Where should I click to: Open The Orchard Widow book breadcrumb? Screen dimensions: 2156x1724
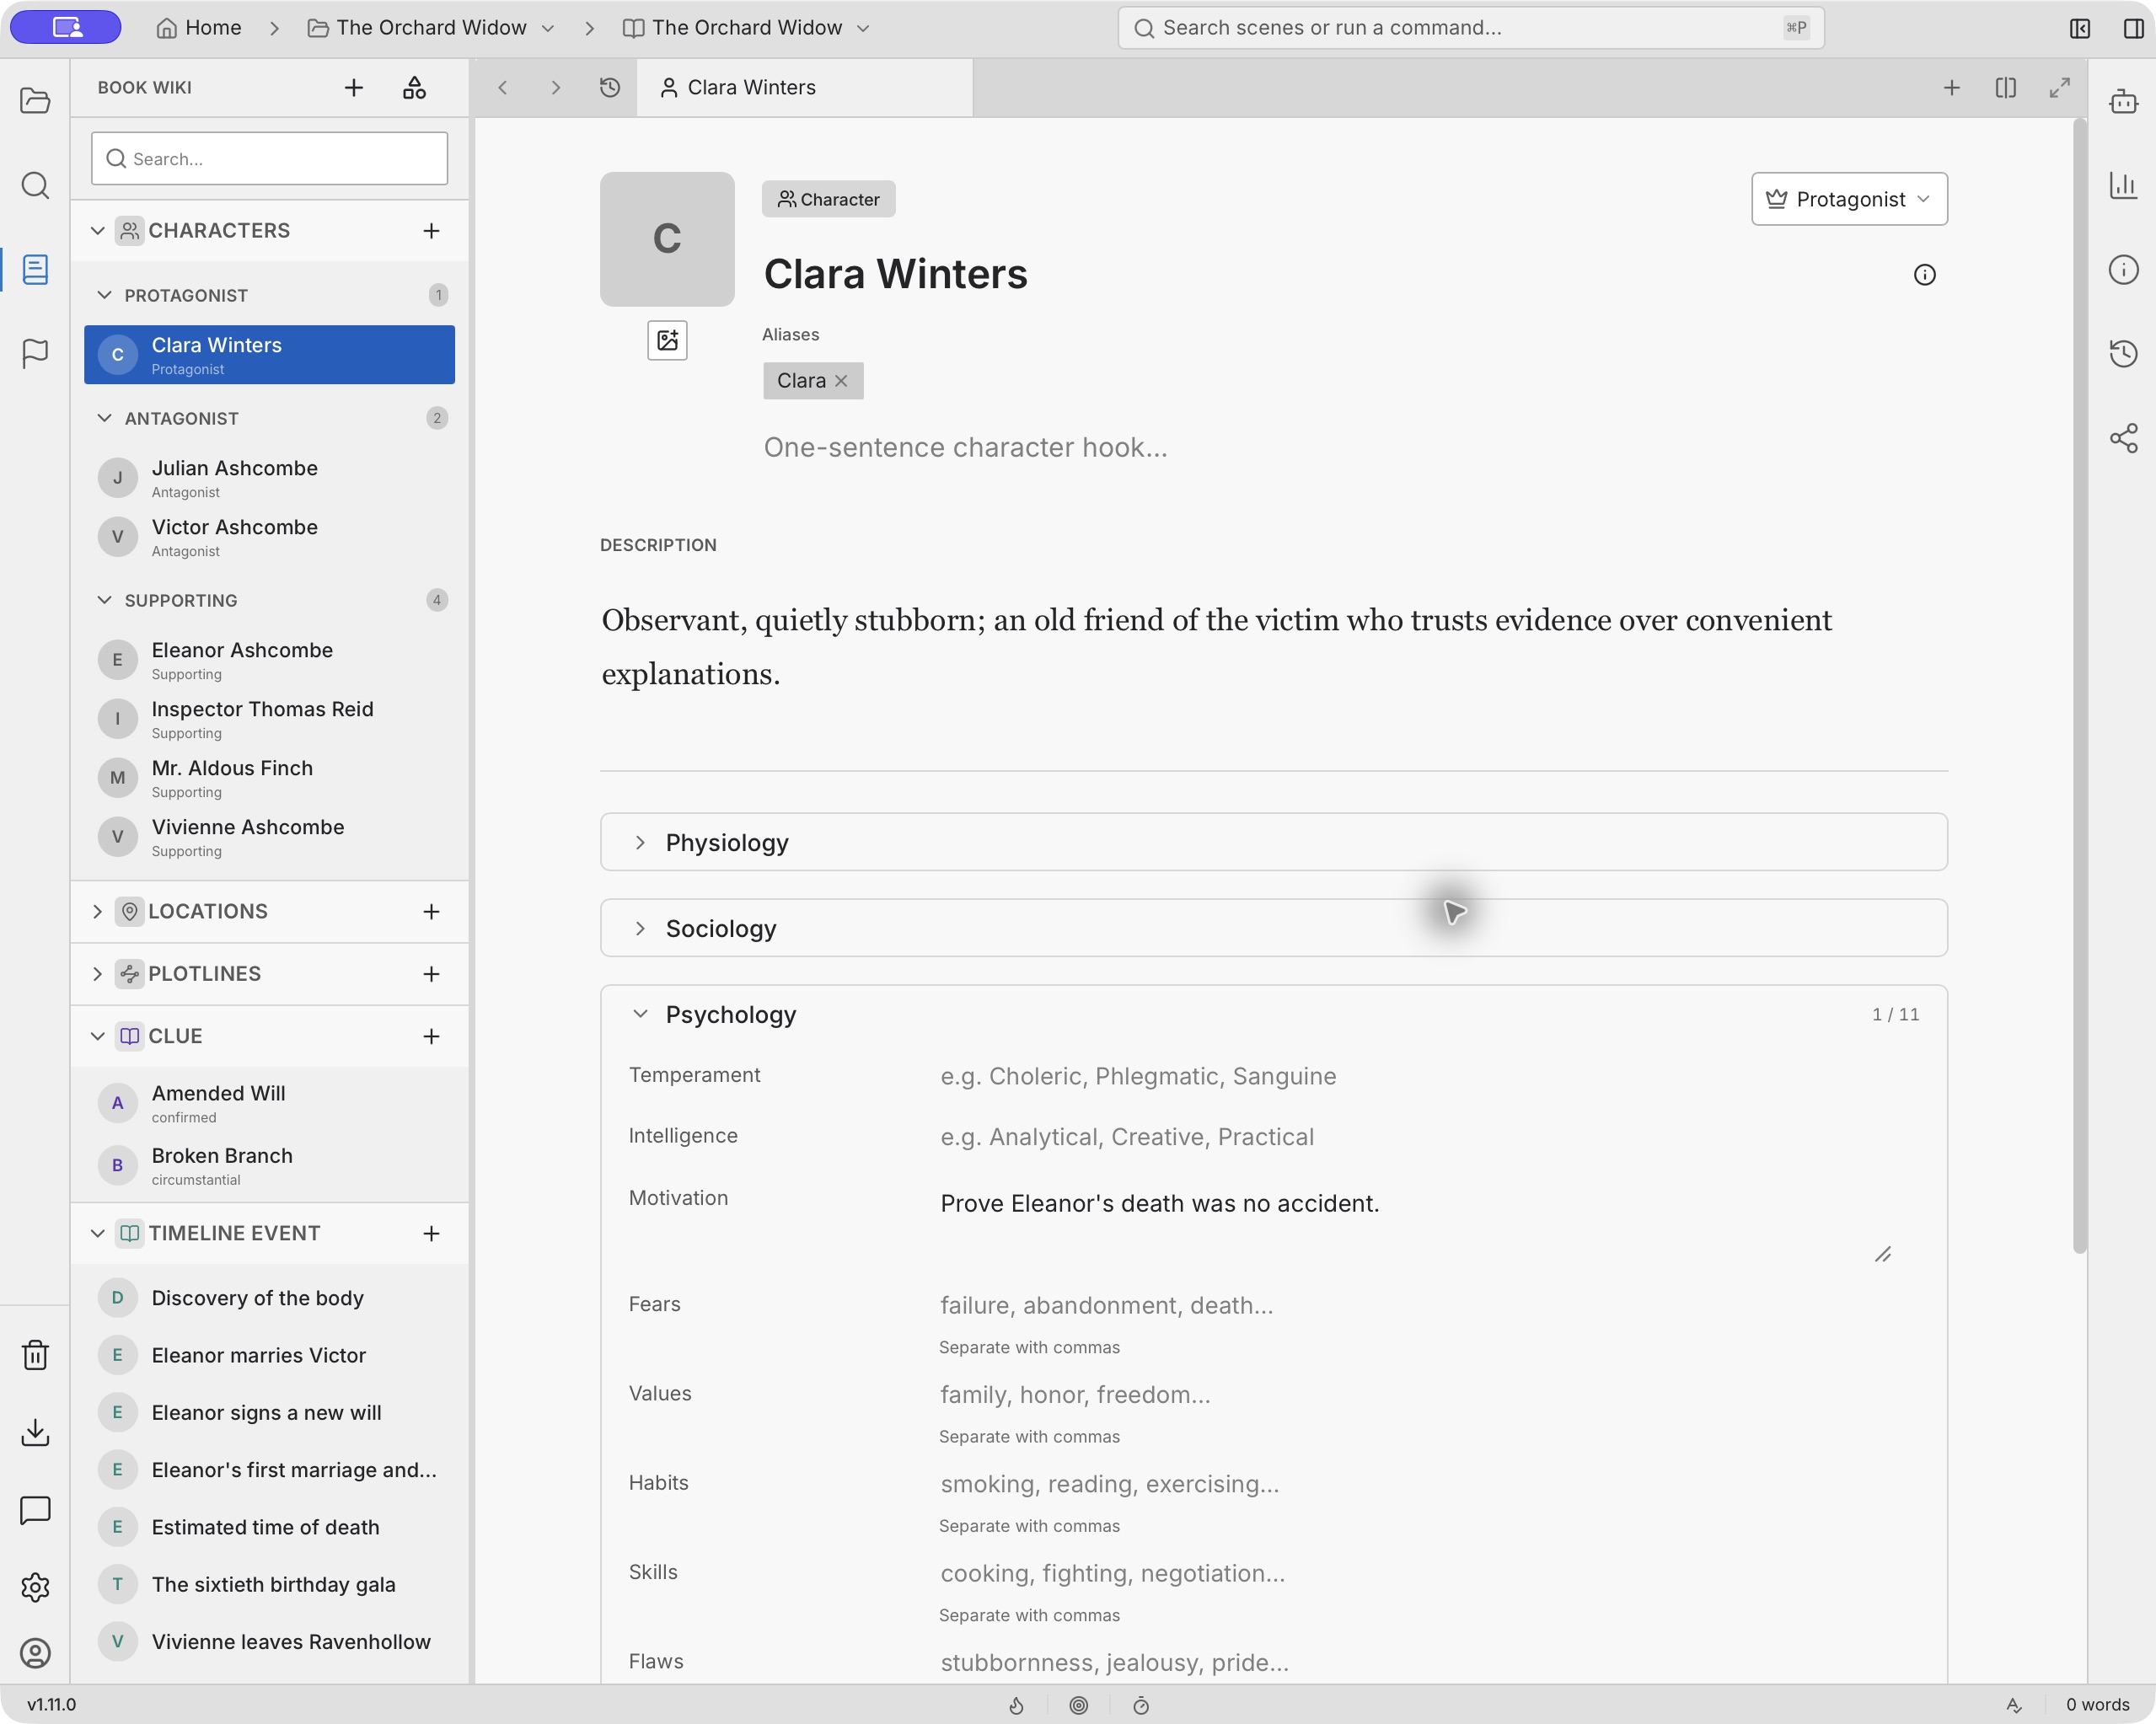pos(746,28)
